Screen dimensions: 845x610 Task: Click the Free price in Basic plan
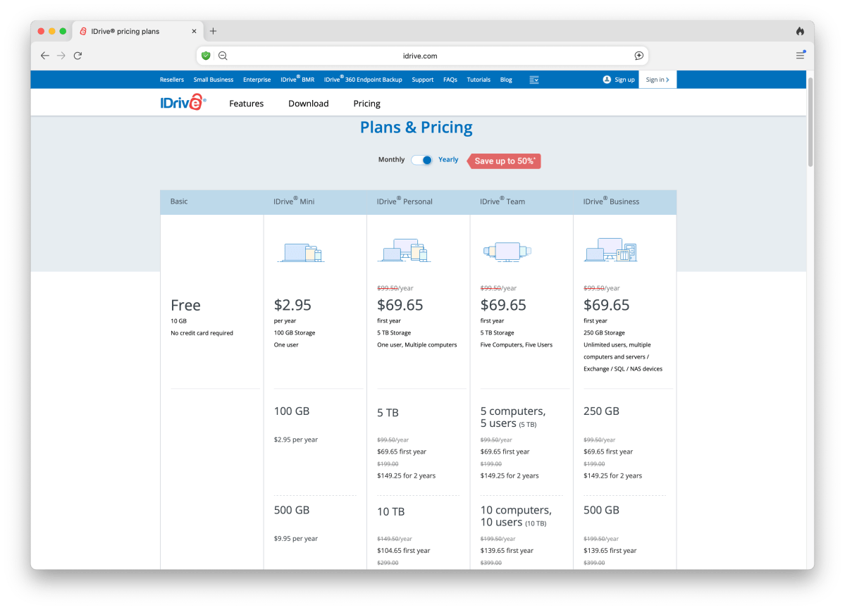[x=185, y=305]
